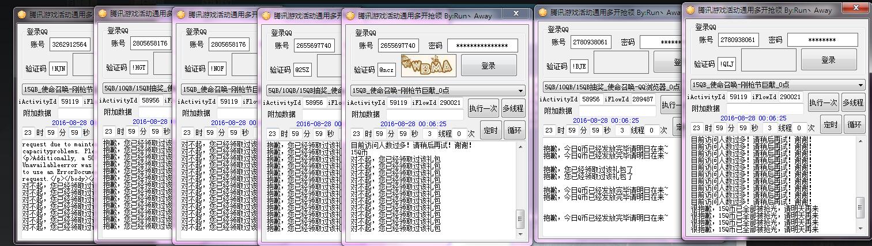This screenshot has height=246, width=872.
Task: Click title bar icon of window with captcha !QLJ
Action: pos(689,10)
